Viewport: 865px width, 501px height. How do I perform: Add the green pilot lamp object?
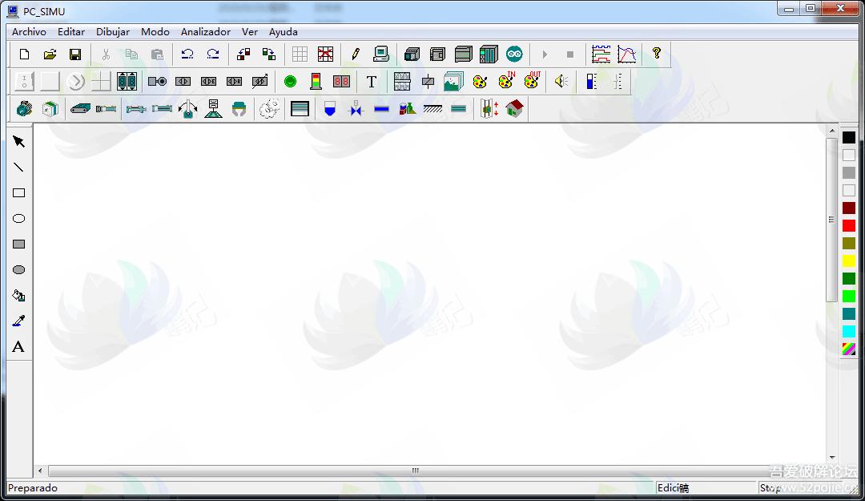(290, 81)
